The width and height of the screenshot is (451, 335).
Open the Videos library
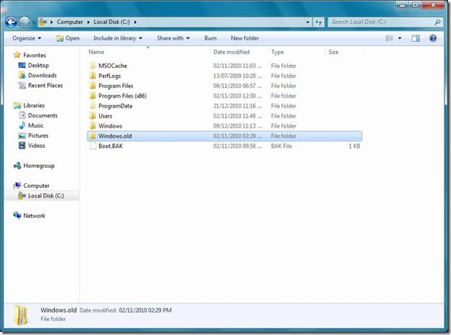pos(36,145)
